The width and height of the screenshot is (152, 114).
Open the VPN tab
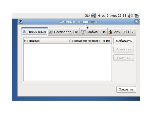click(x=115, y=32)
